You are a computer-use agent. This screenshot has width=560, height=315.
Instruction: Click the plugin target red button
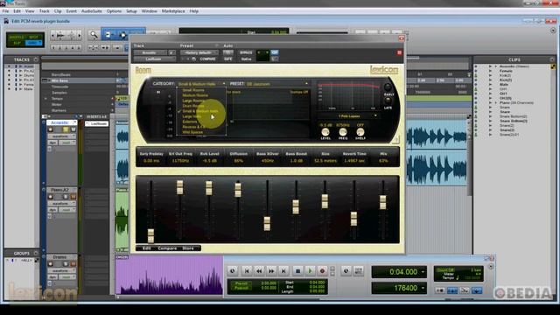tap(399, 52)
